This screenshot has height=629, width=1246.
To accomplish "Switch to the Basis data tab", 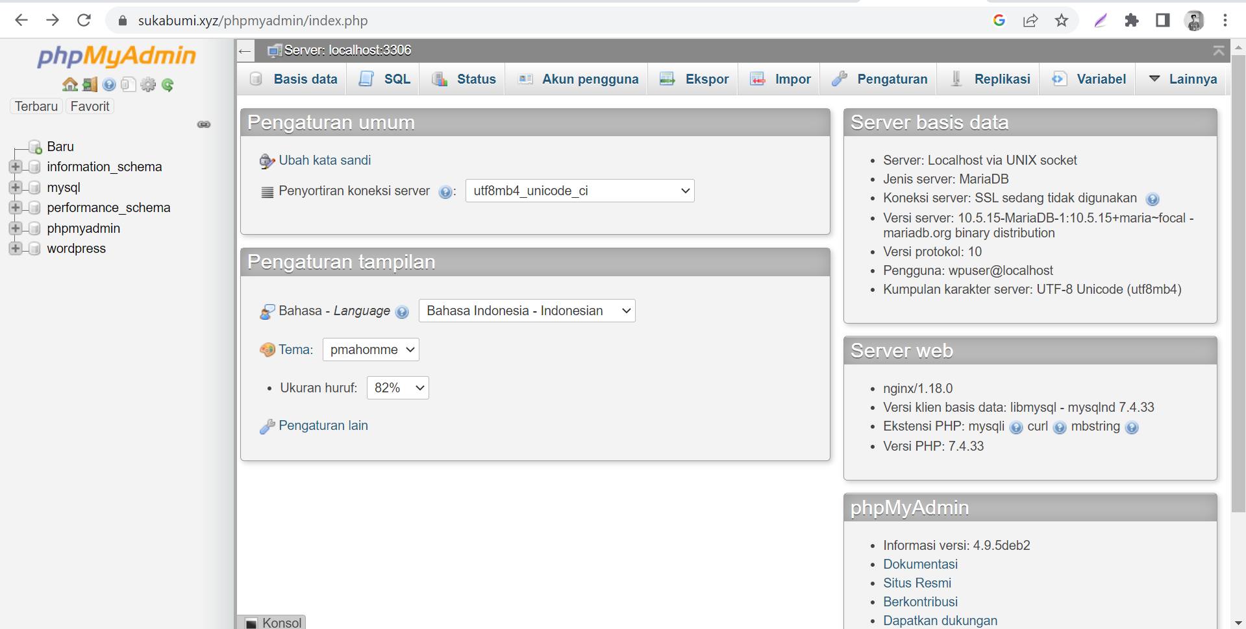I will click(x=293, y=79).
